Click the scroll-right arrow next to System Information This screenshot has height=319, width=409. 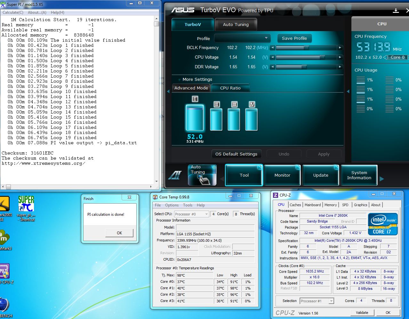point(381,179)
